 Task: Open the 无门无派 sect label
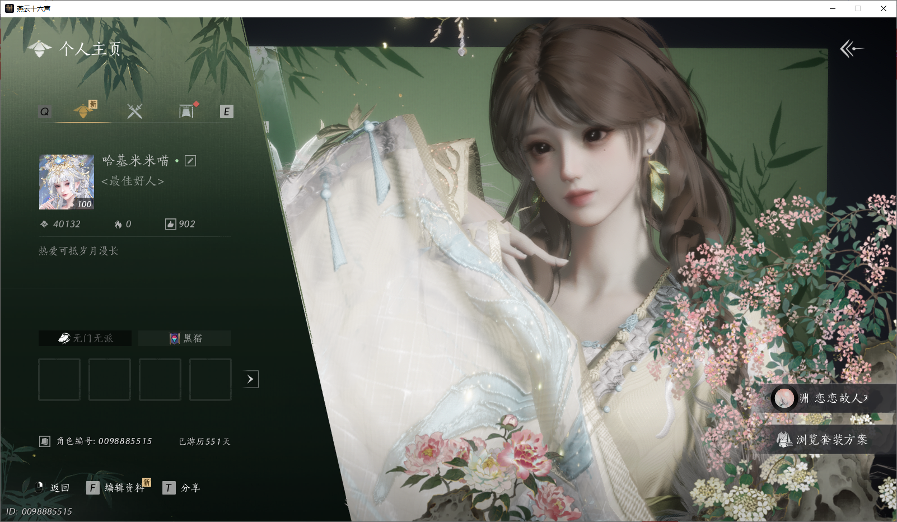tap(85, 338)
